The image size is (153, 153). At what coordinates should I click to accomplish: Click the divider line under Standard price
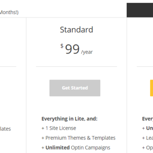coord(76,66)
